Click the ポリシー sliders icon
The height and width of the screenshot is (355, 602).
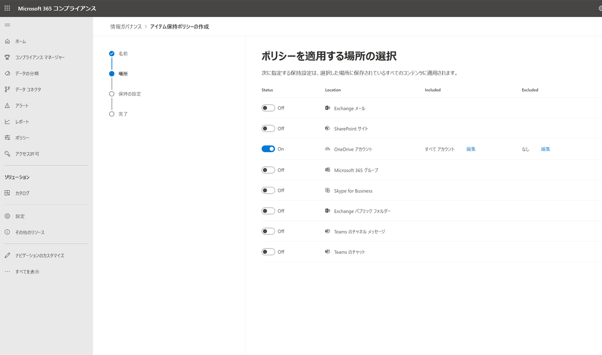[x=7, y=137]
